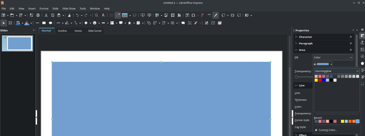This screenshot has height=136, width=365.
Task: Pick the yellow swatch in the palette
Action: [316, 80]
